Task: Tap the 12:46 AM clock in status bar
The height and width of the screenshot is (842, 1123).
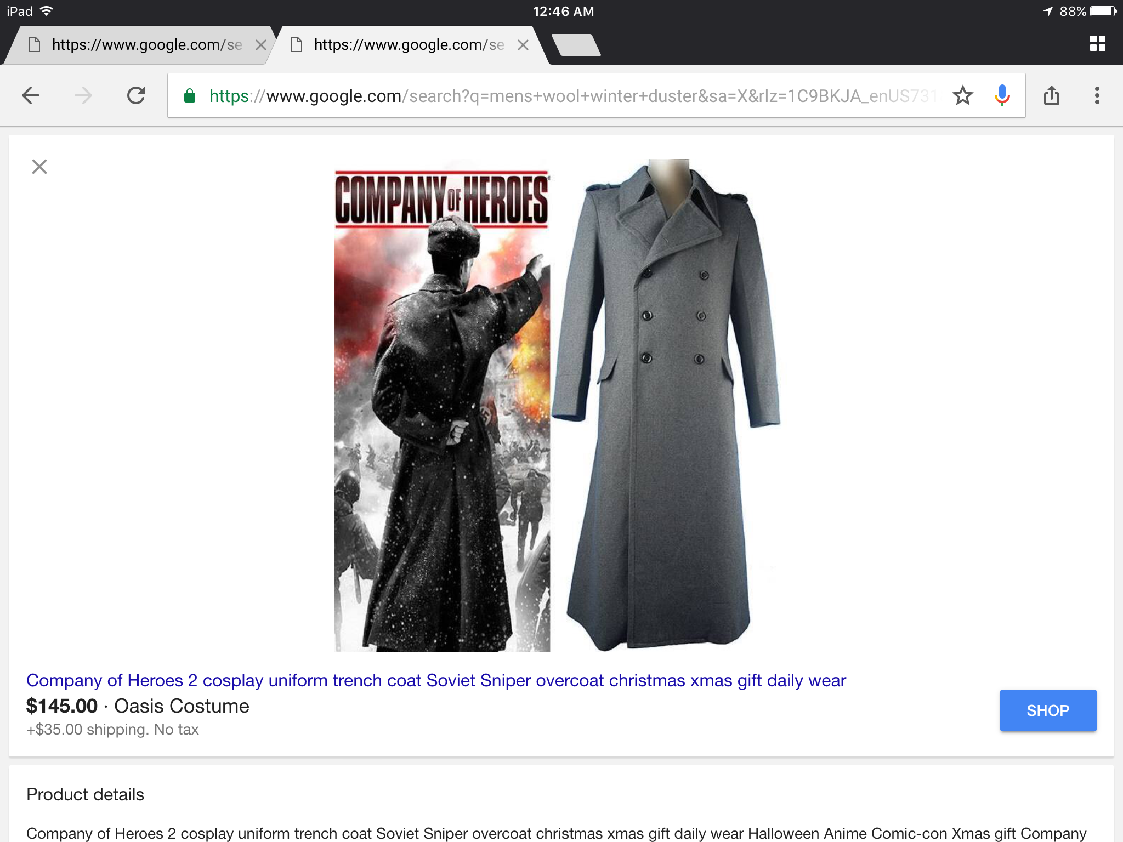Action: pyautogui.click(x=563, y=12)
